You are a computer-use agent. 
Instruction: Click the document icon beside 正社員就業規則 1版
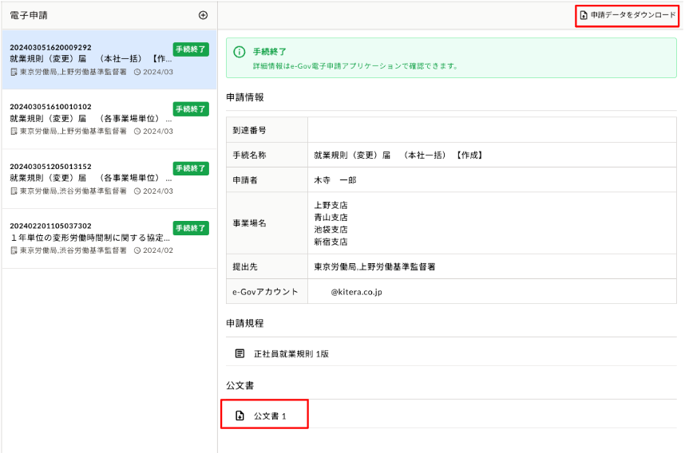tap(240, 353)
